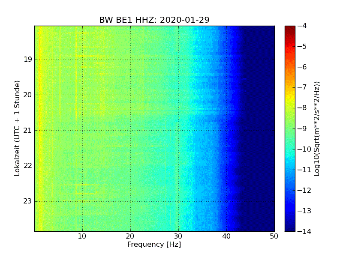Click the colorbar tick label '−11'
Screen dimensions: 343x257
click(x=304, y=170)
